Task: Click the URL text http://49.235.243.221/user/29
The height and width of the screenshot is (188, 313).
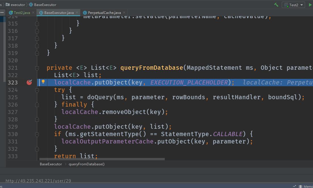Action: [38, 181]
